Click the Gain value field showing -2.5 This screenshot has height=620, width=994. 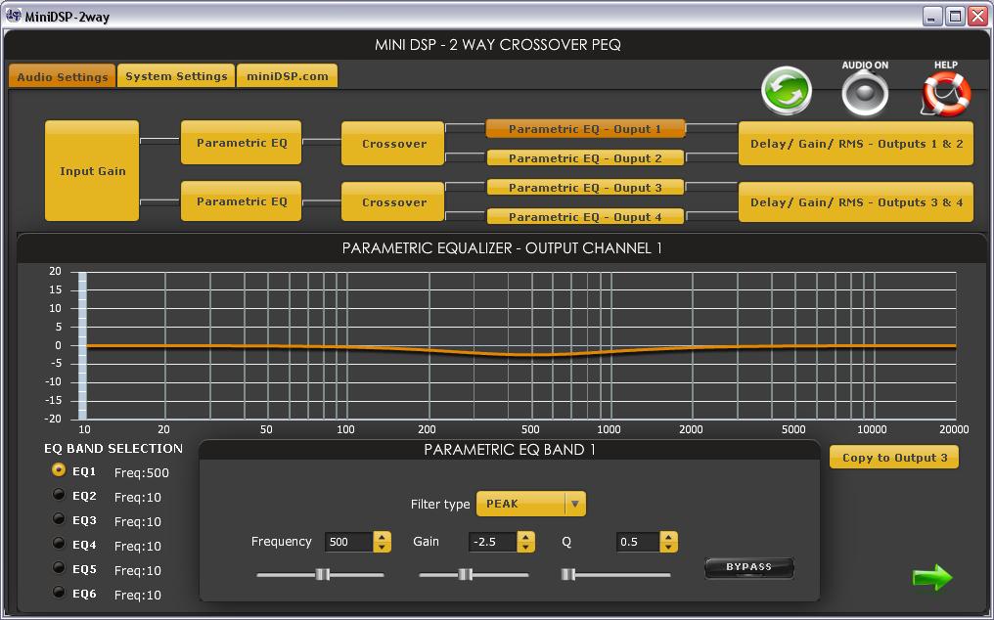click(493, 542)
